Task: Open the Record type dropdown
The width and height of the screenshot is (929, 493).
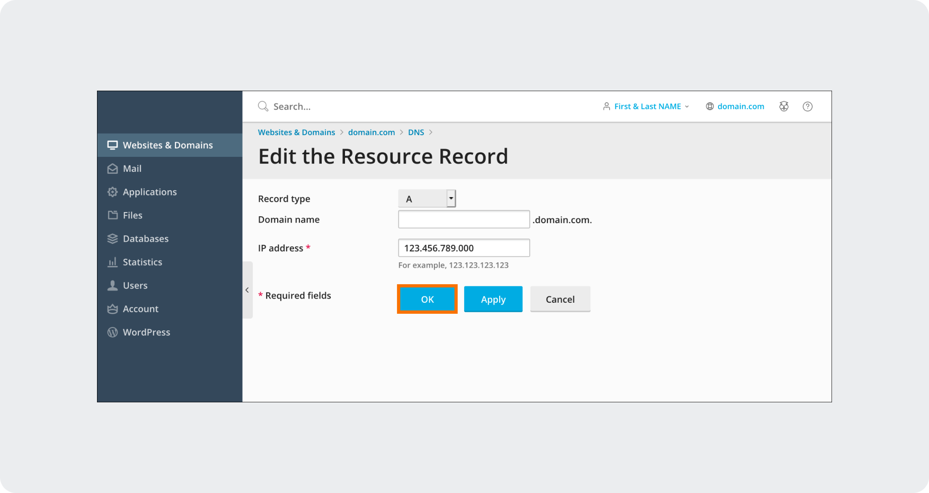Action: pyautogui.click(x=427, y=199)
